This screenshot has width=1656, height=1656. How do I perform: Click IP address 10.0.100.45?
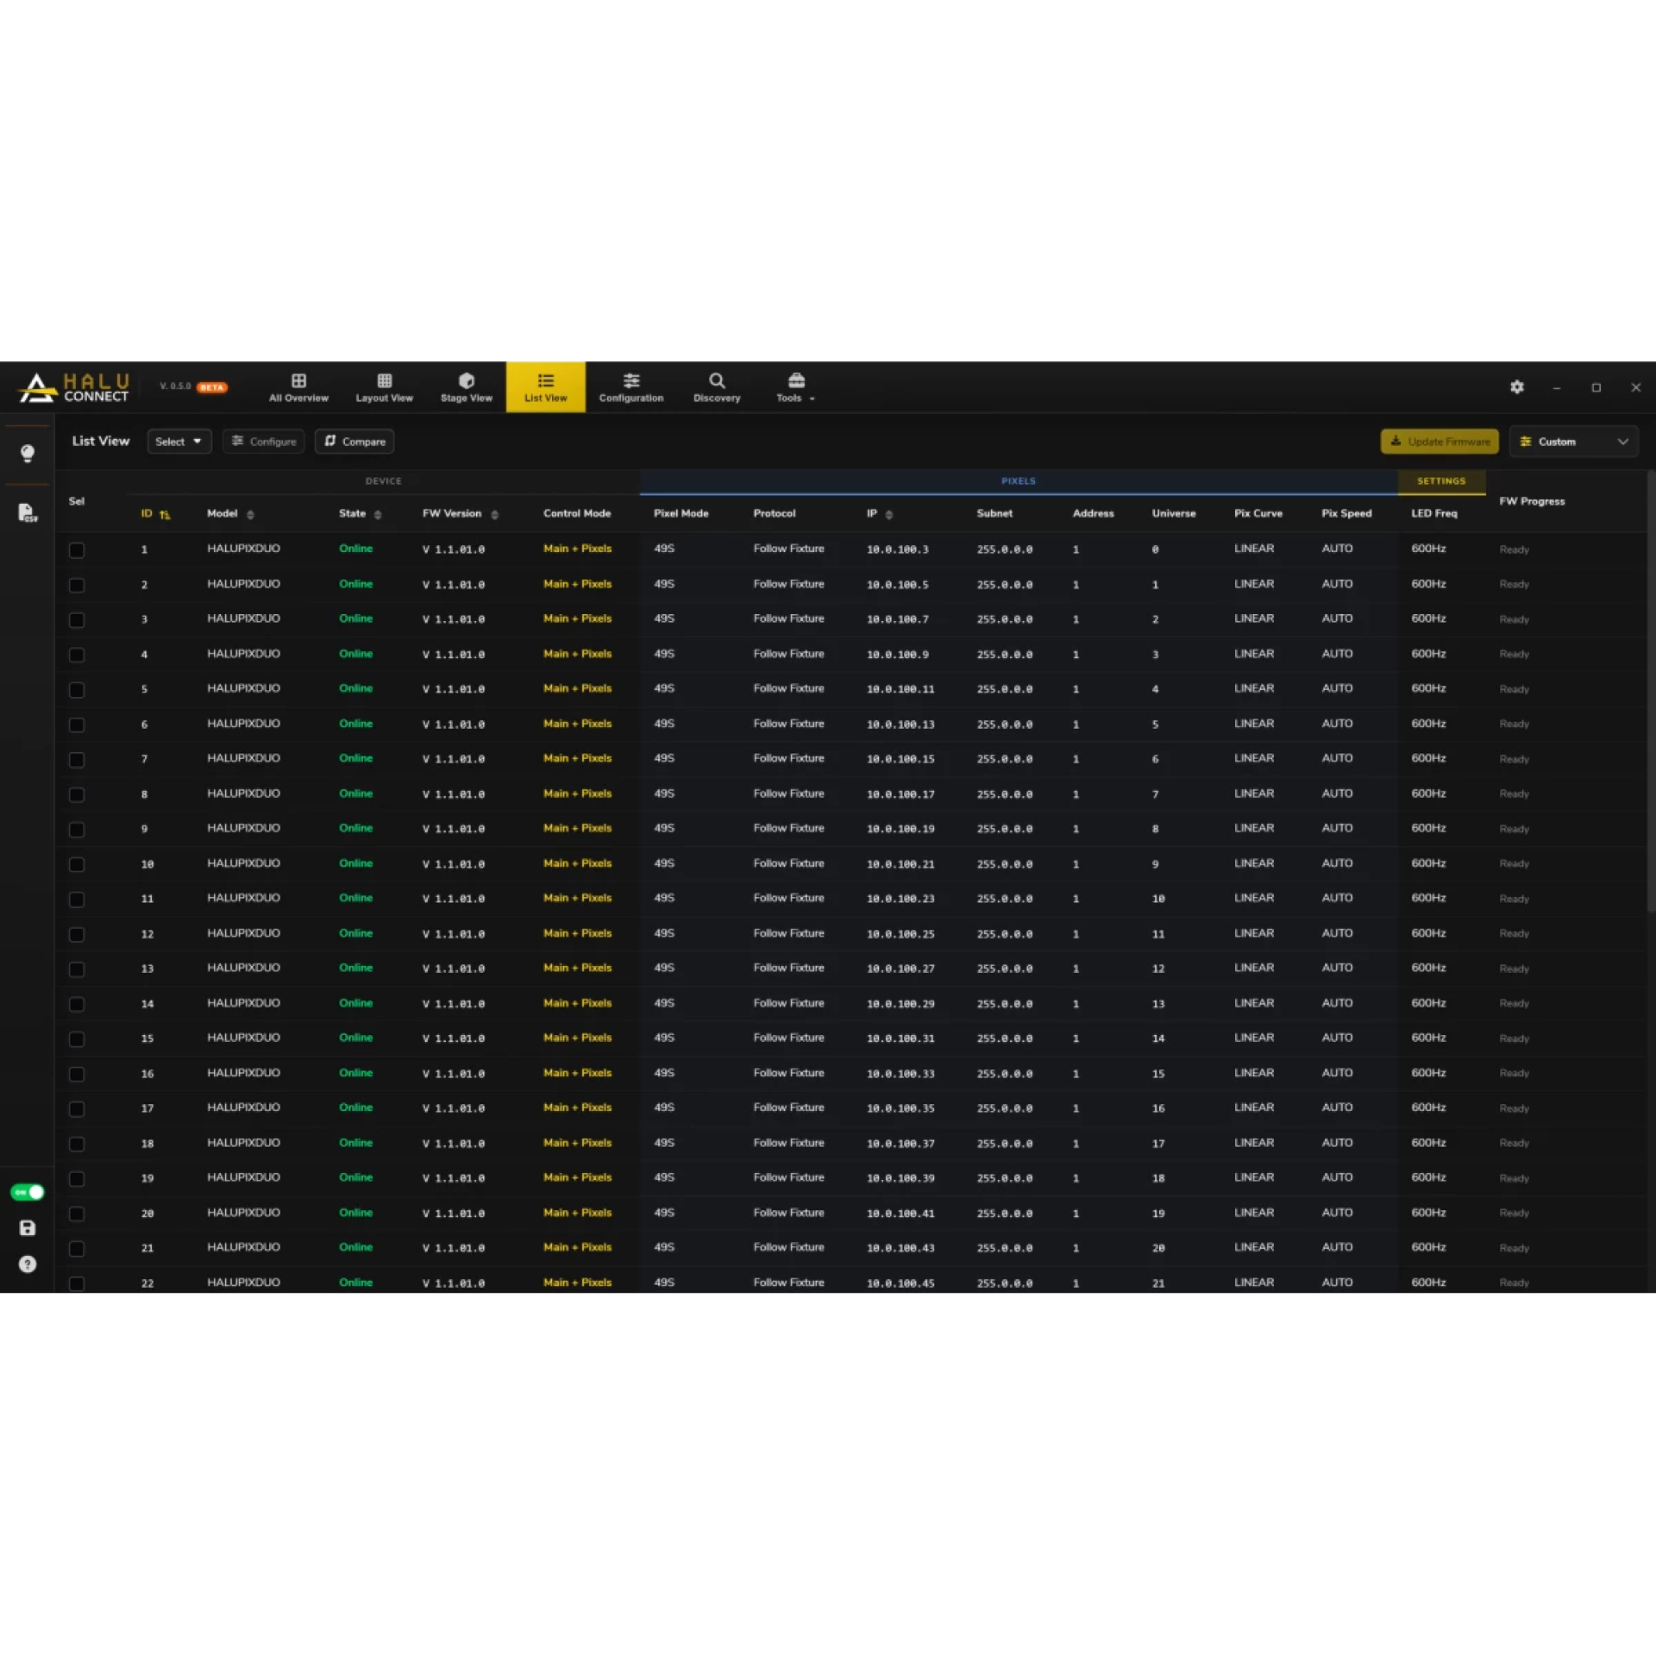pos(900,1283)
